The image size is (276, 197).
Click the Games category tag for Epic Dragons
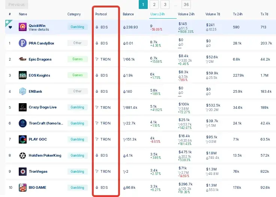(78, 59)
